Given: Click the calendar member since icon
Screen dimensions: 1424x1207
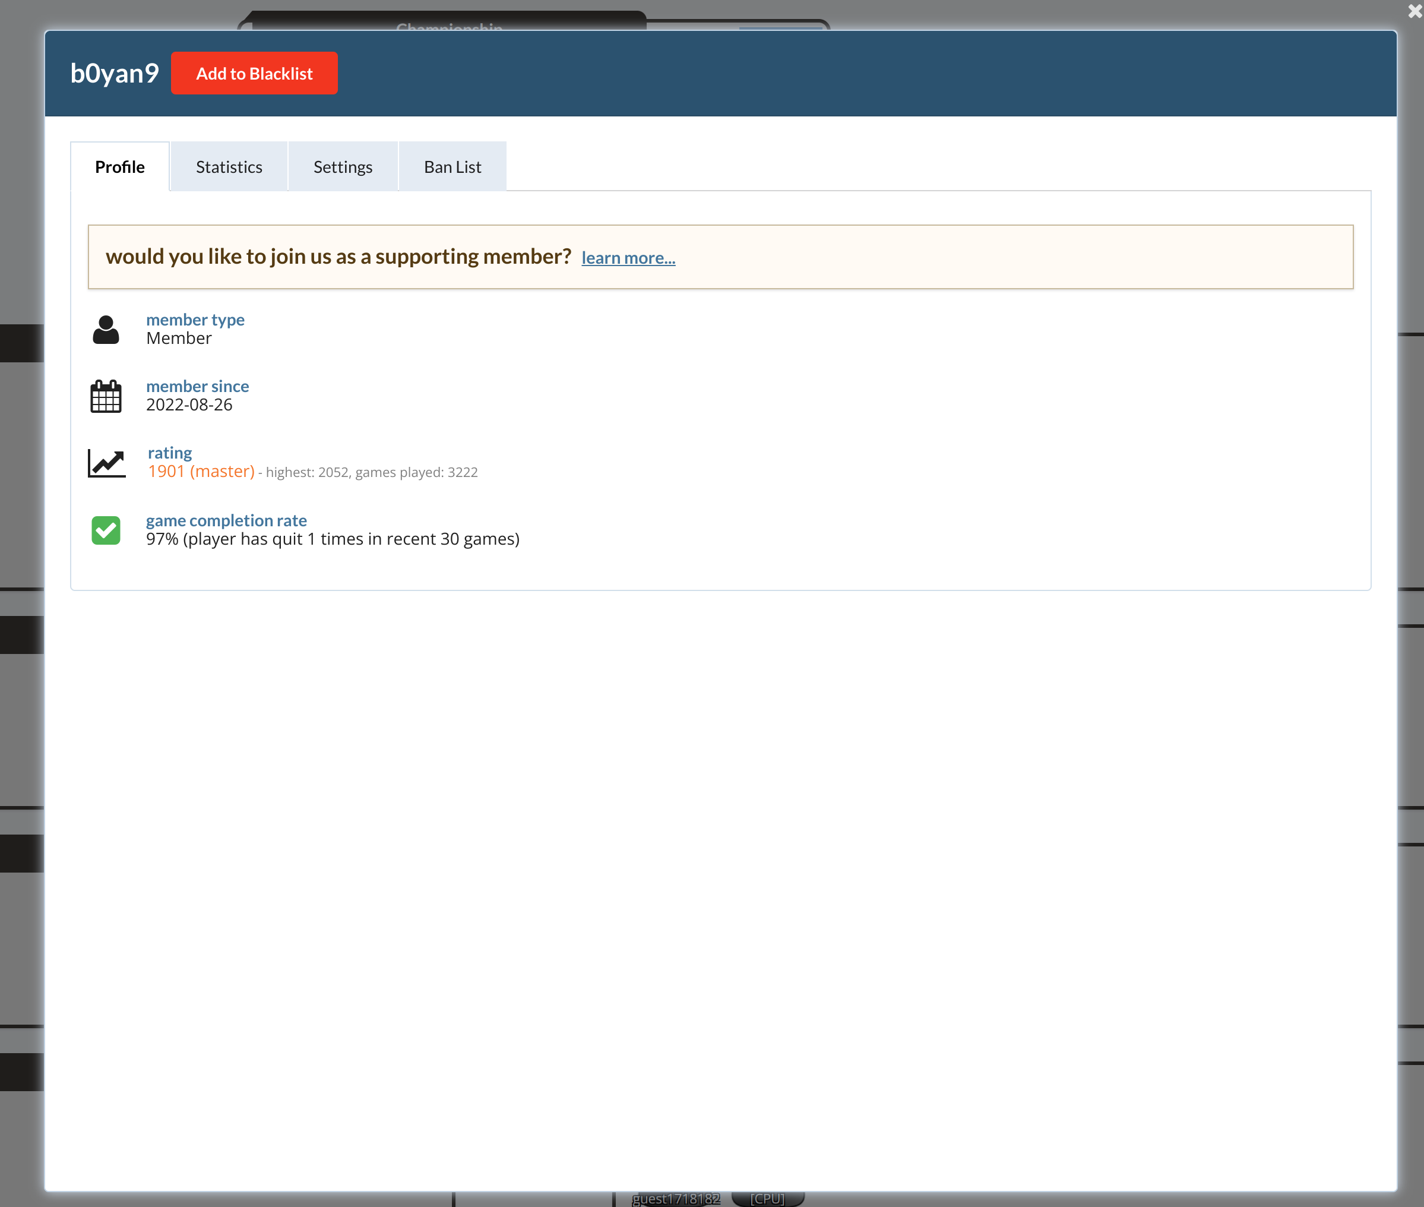Looking at the screenshot, I should (106, 396).
